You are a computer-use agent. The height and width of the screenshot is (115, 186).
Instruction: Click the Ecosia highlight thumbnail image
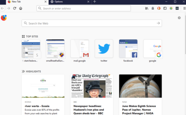click(x=43, y=86)
